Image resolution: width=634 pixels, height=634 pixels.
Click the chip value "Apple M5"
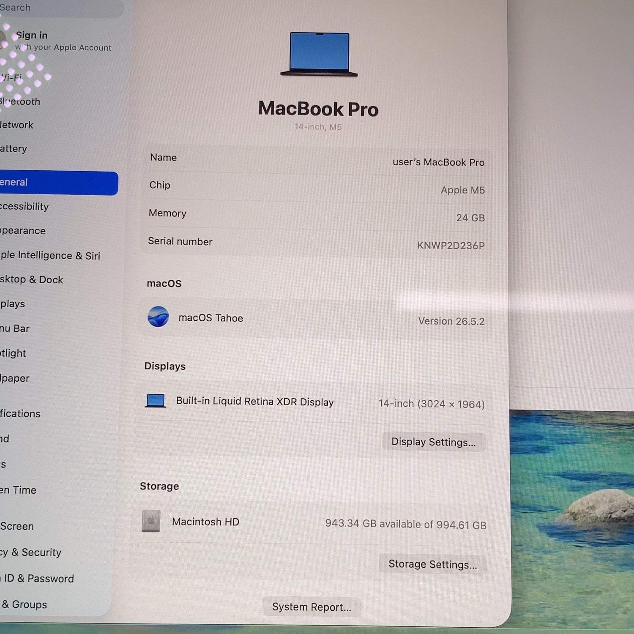coord(463,190)
